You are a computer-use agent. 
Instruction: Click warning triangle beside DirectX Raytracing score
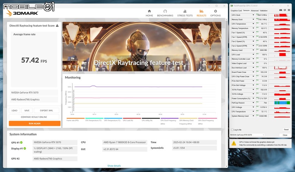coord(57,26)
